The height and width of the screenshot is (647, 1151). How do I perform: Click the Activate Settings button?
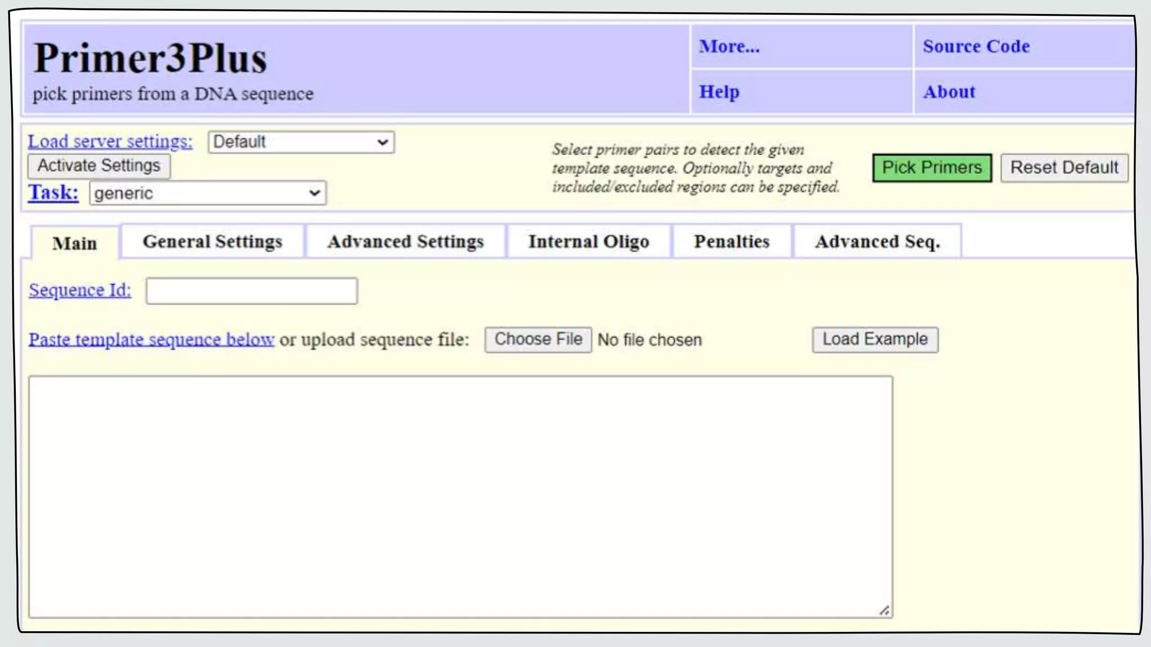point(99,166)
